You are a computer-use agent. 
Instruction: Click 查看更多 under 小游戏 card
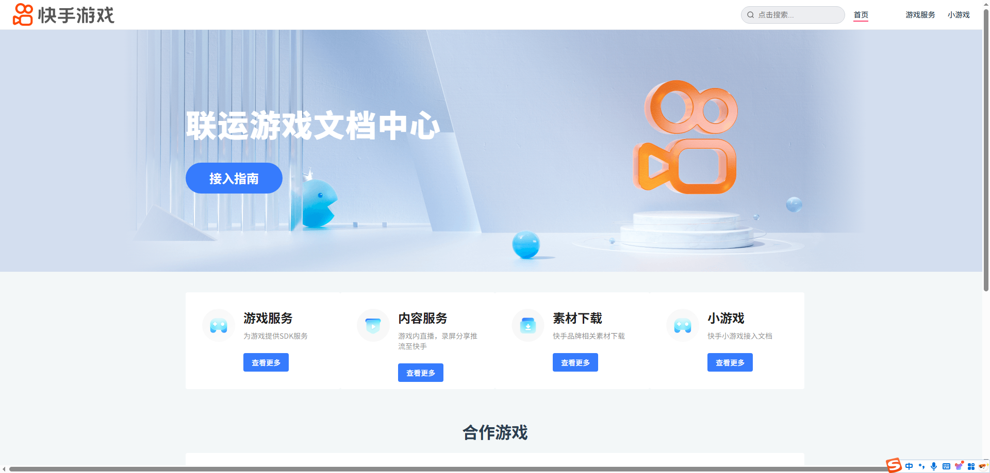(x=730, y=362)
